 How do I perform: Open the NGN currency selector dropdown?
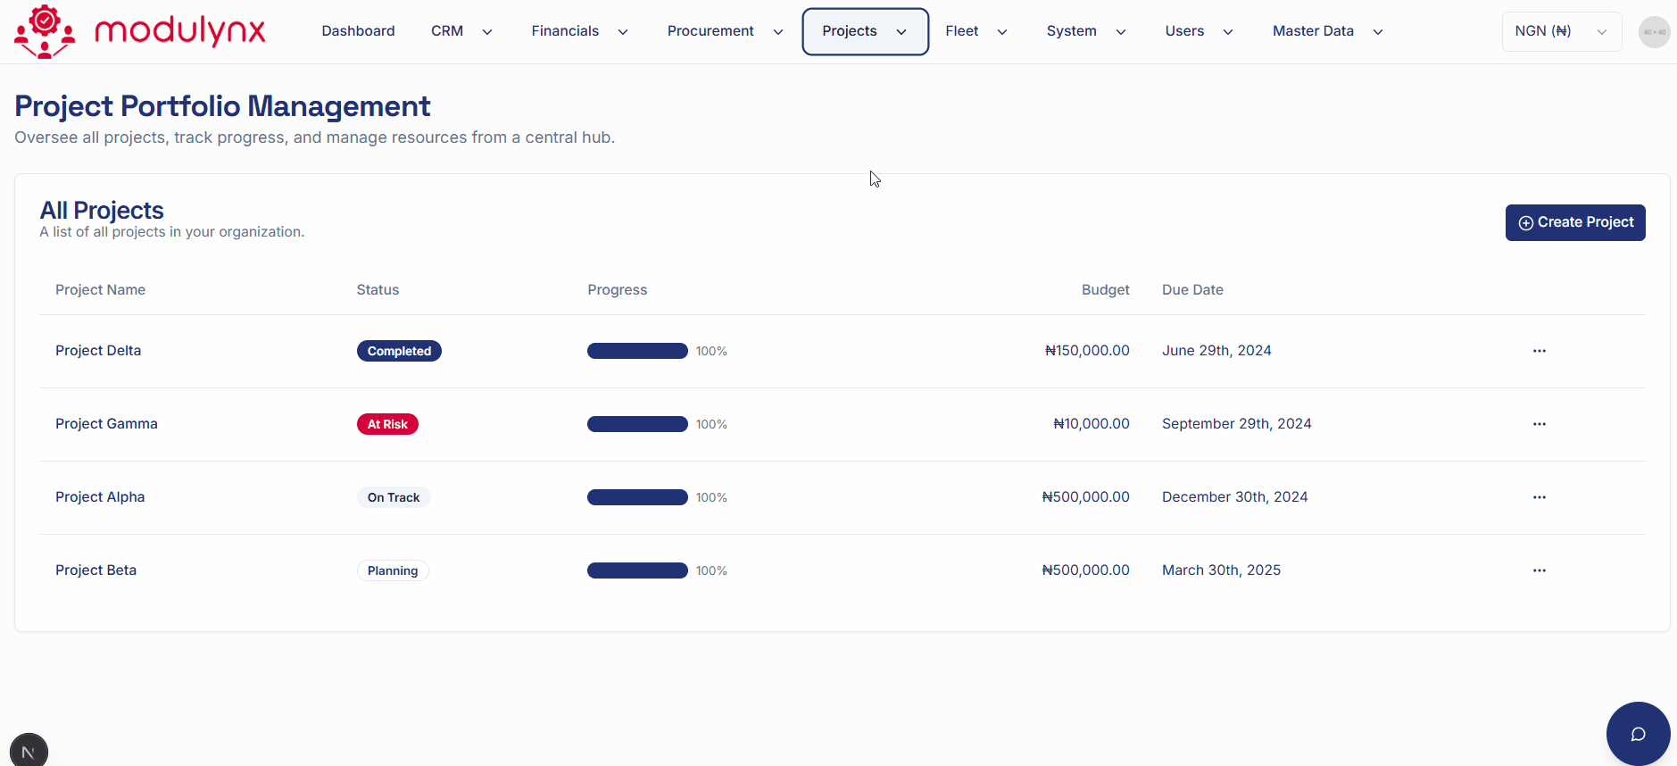(x=1561, y=31)
